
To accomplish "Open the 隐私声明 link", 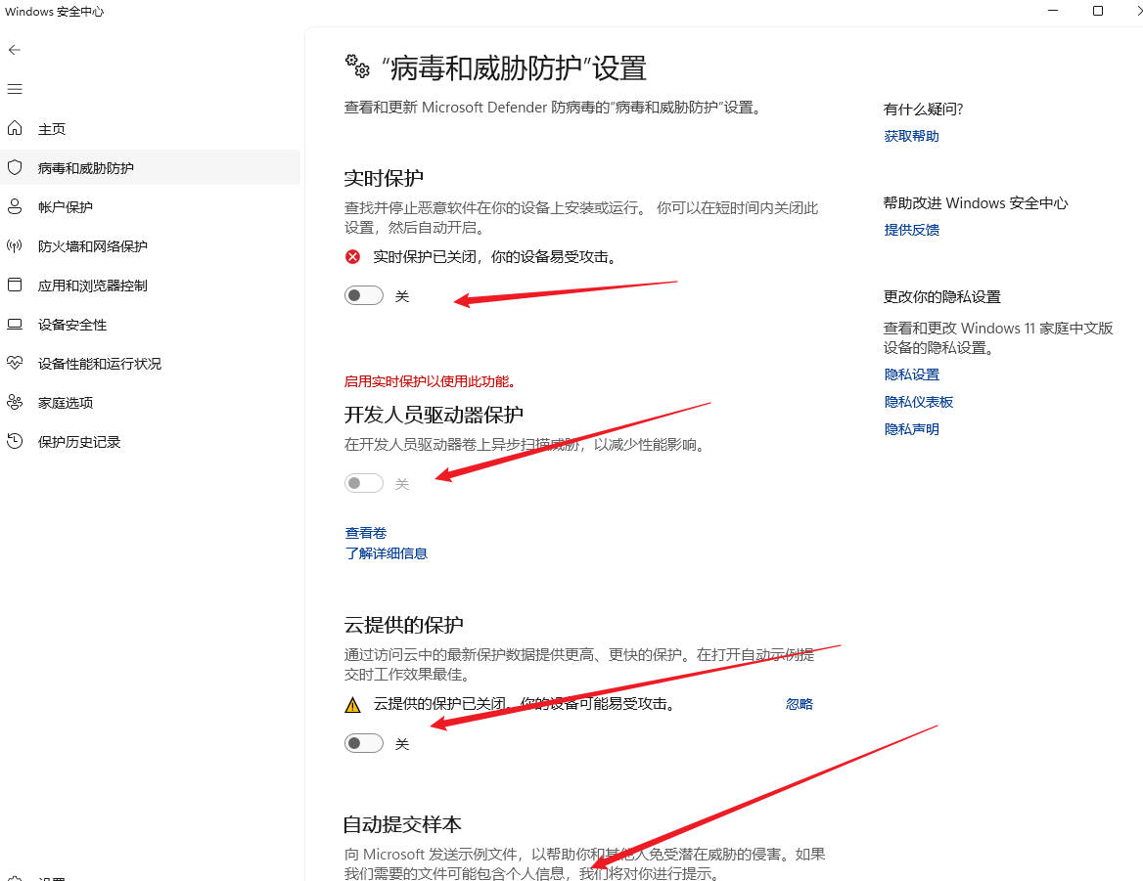I will 911,429.
